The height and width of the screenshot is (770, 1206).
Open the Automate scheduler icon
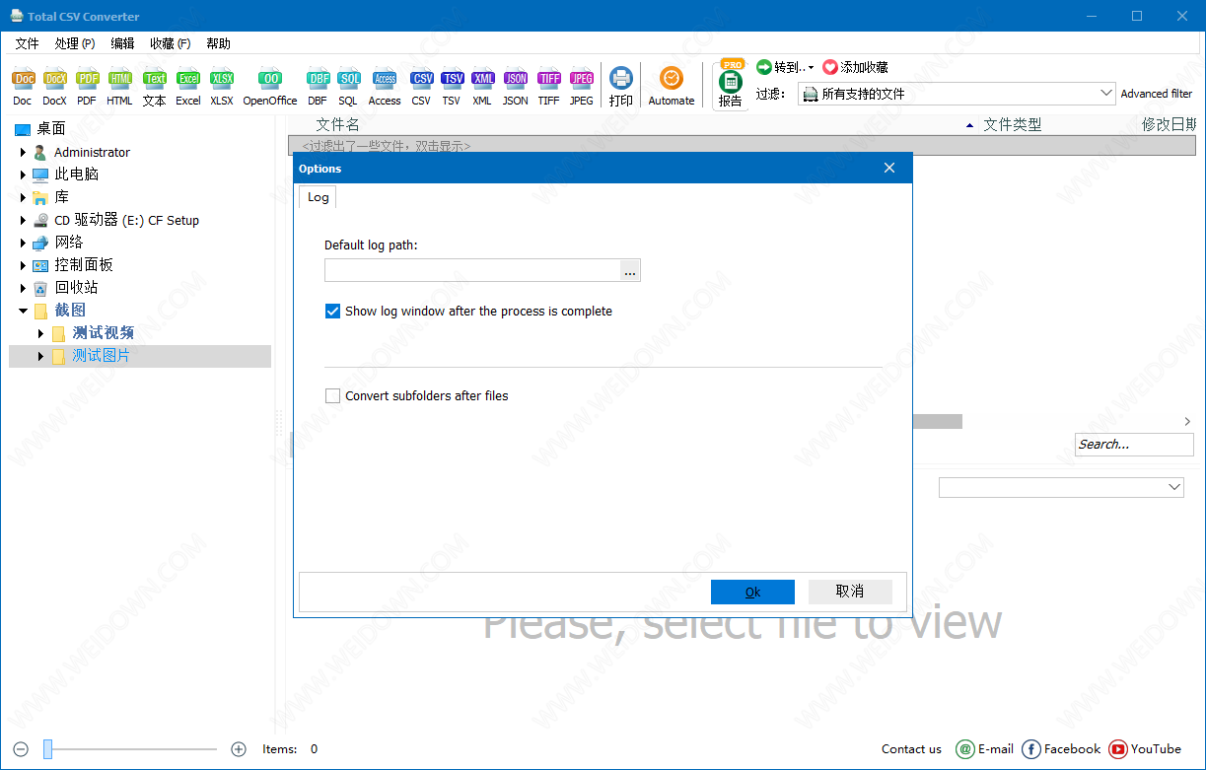coord(672,87)
